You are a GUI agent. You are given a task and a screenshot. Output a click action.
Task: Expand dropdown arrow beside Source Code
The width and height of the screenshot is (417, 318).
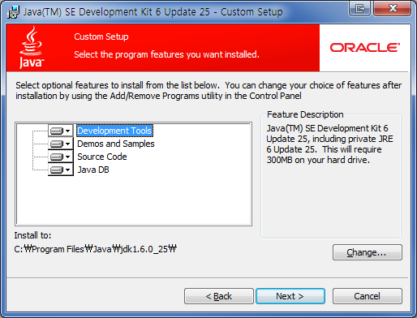68,157
